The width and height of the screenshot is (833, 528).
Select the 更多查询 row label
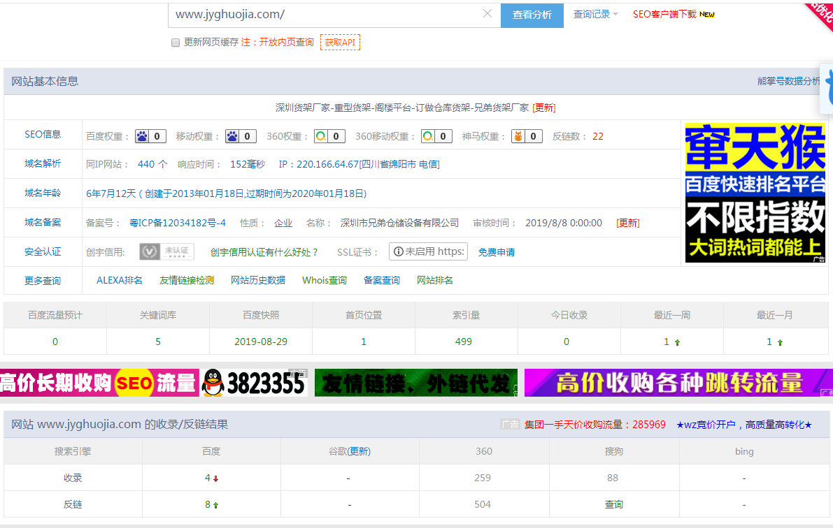(43, 281)
